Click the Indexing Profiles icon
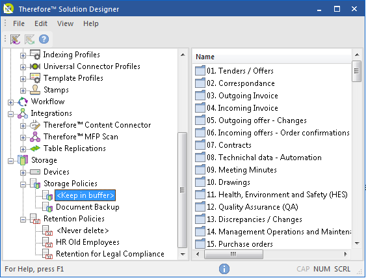 [35, 55]
